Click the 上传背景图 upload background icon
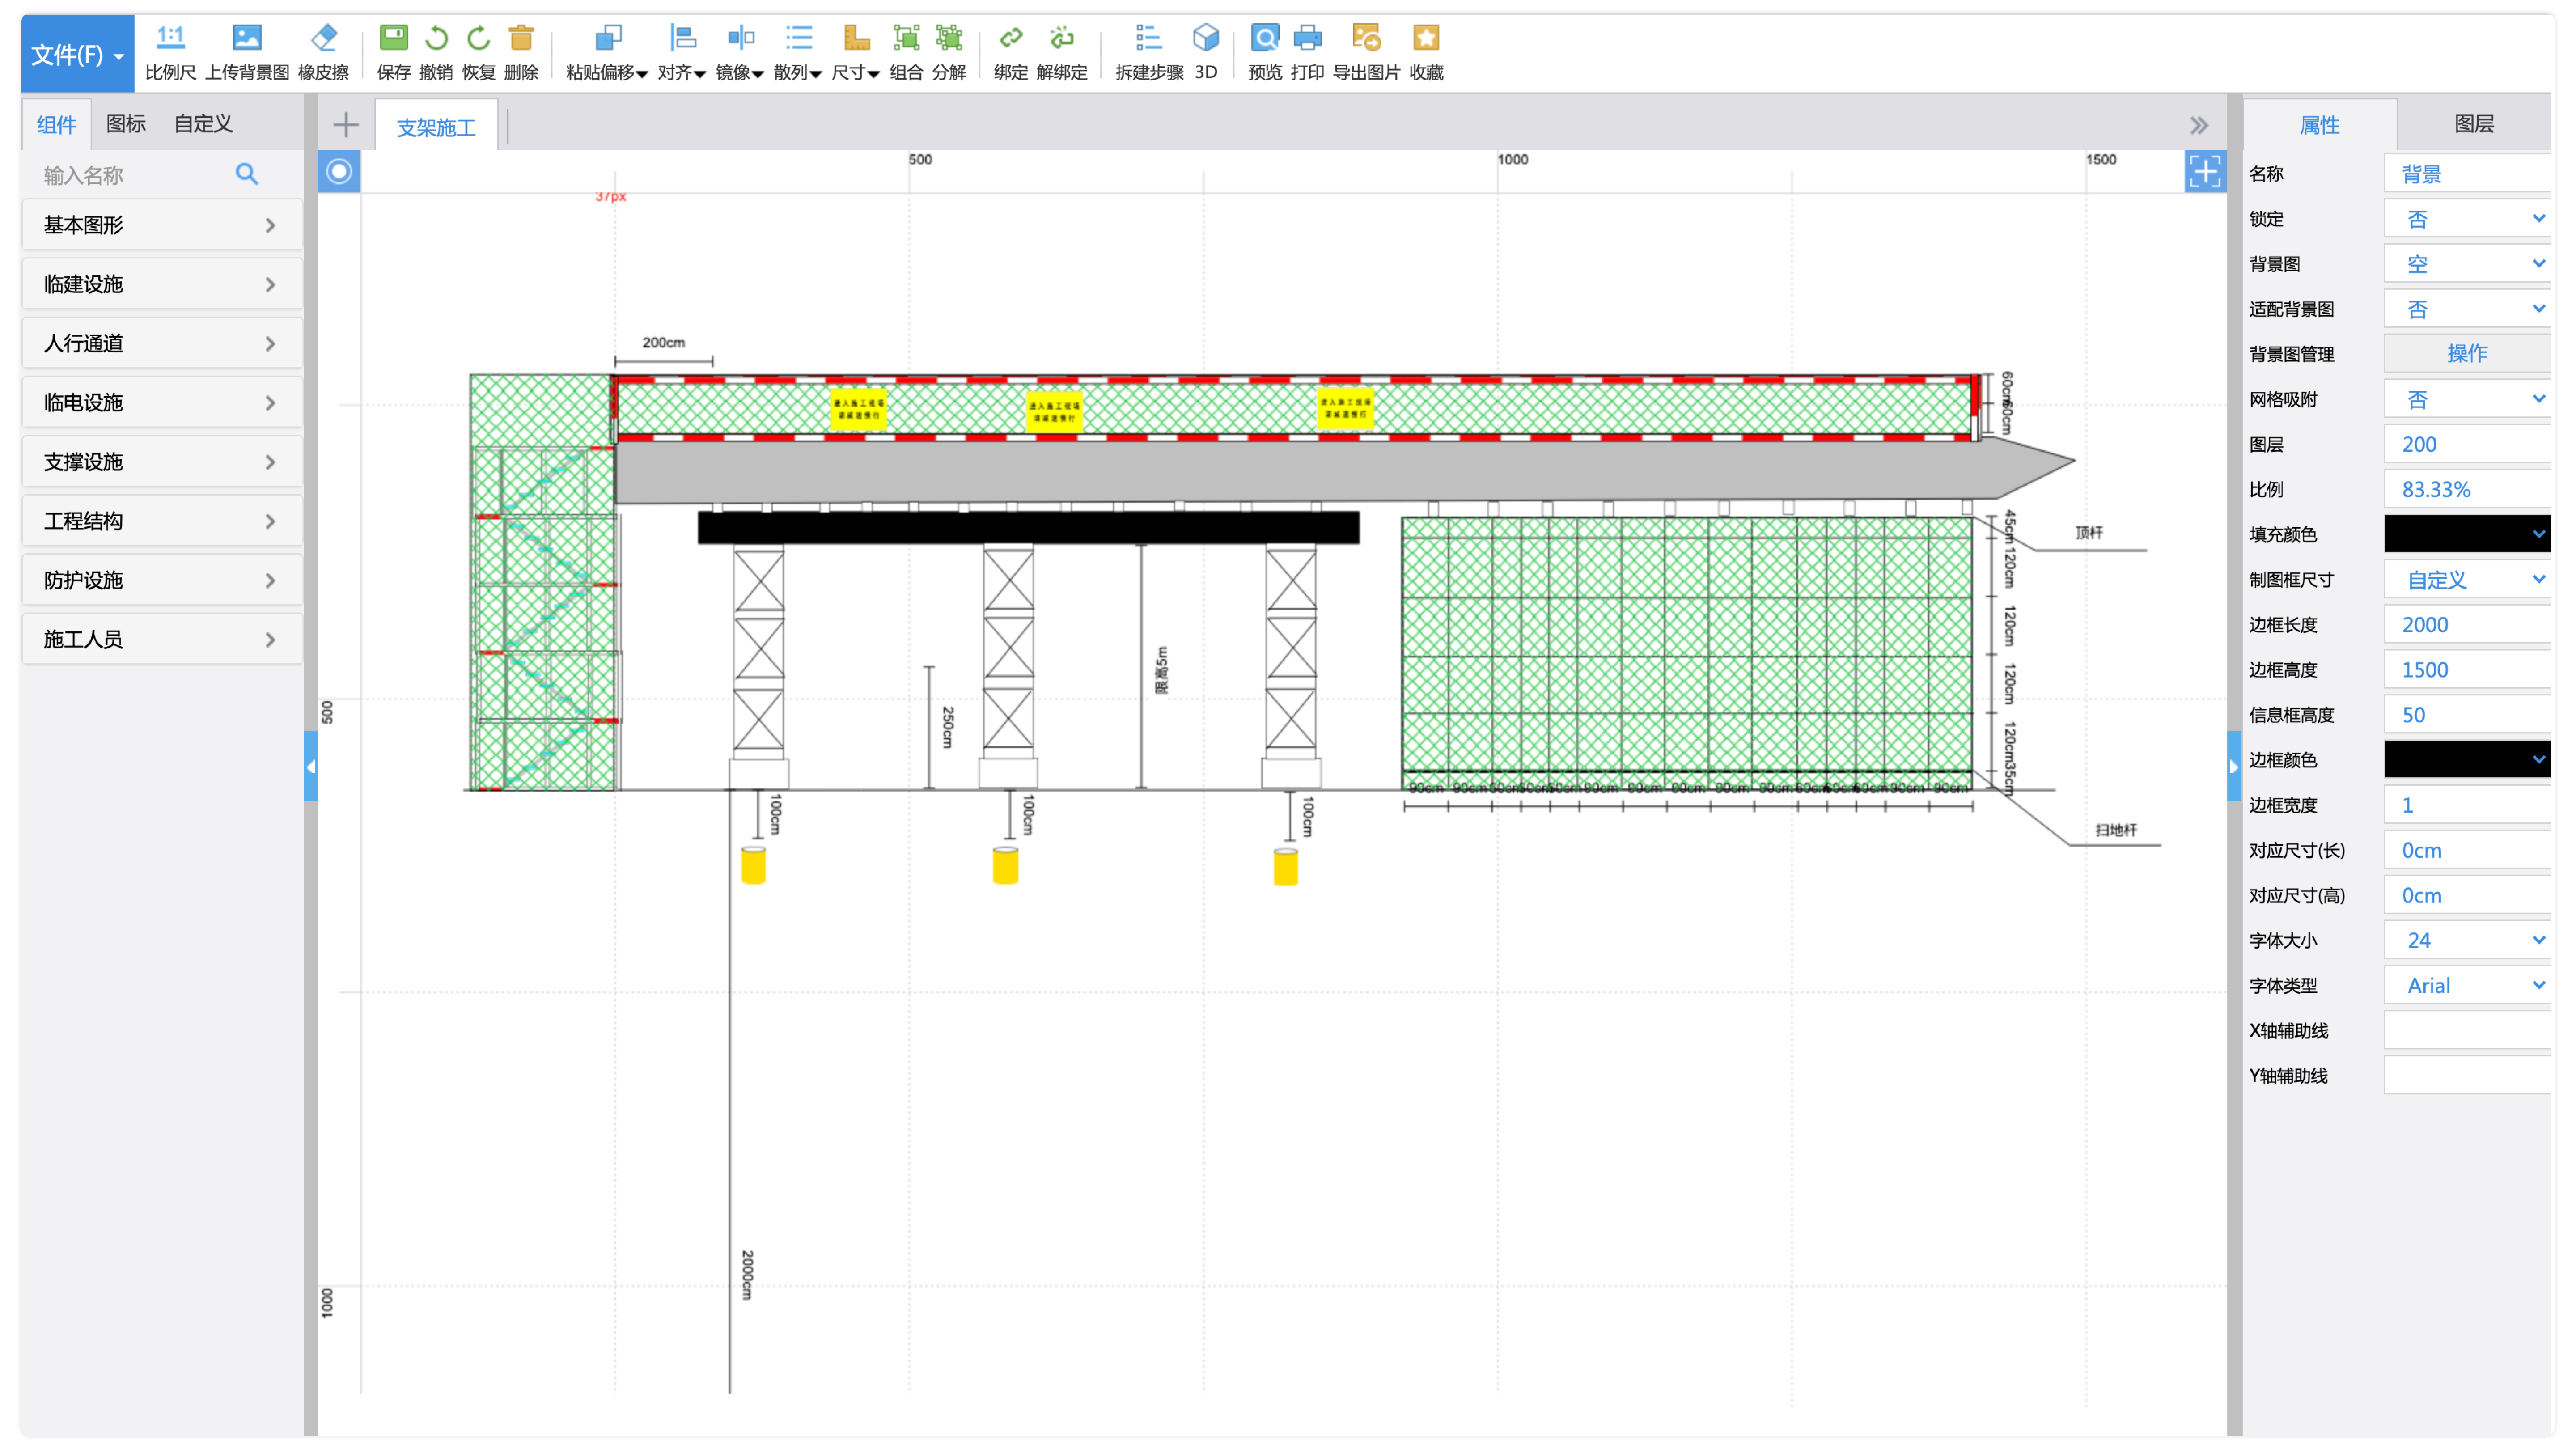This screenshot has width=2576, height=1449. [x=247, y=38]
